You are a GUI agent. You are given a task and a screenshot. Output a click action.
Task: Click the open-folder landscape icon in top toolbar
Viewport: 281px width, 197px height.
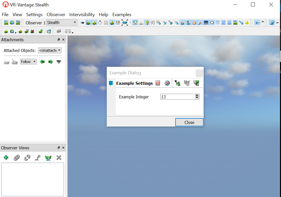[12, 23]
